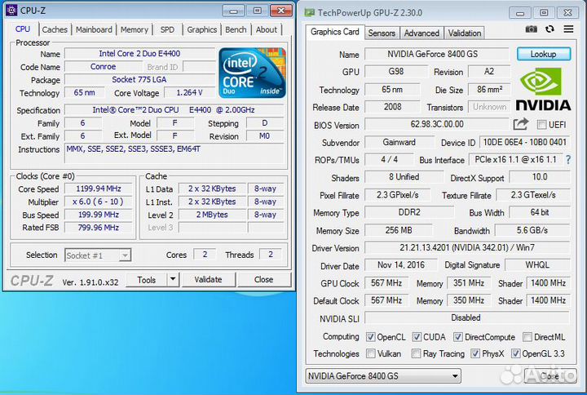Switch to the Sensors tab in GPU-Z

(x=382, y=33)
